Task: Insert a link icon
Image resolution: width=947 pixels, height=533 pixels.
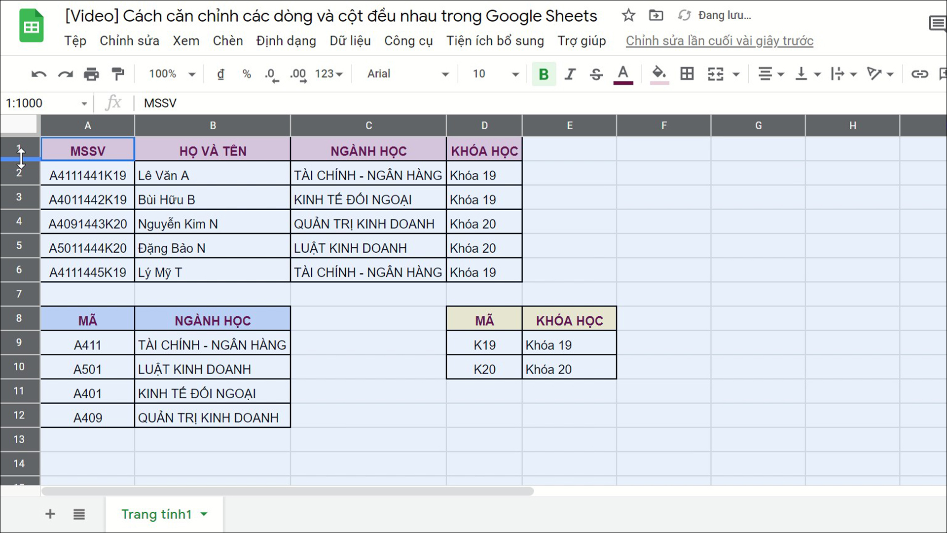Action: [919, 74]
